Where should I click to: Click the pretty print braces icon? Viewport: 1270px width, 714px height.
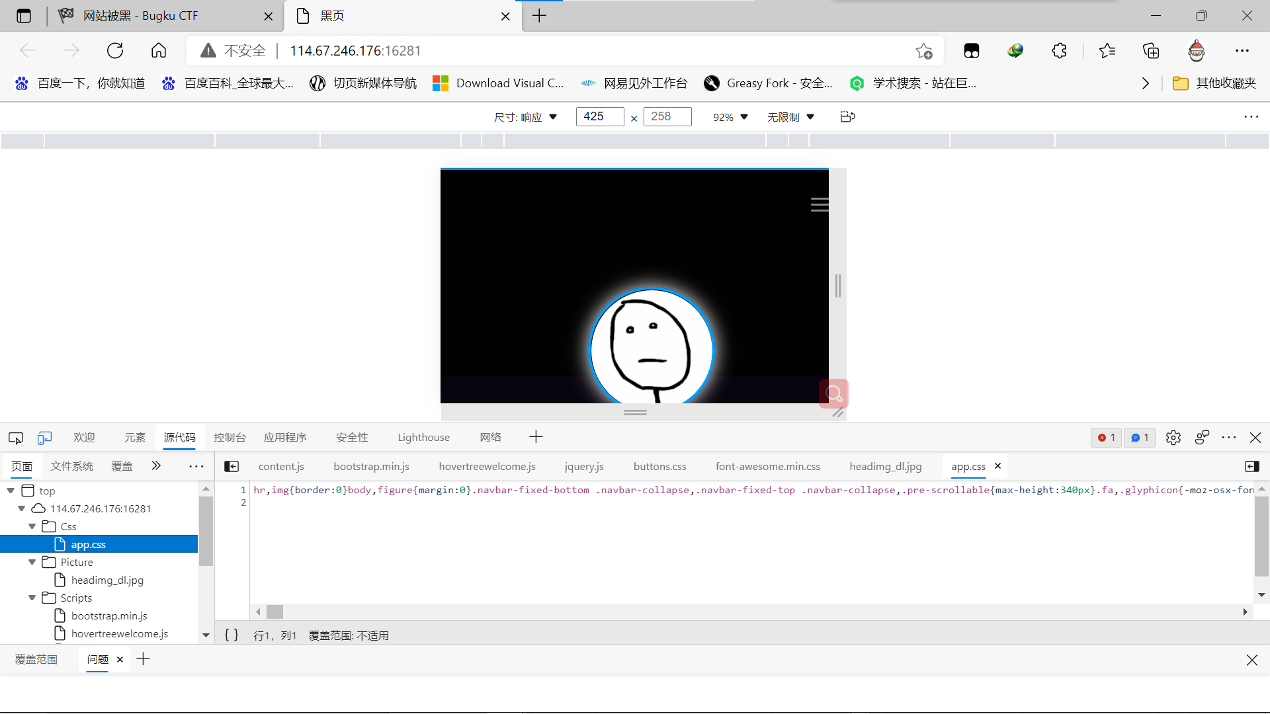232,635
